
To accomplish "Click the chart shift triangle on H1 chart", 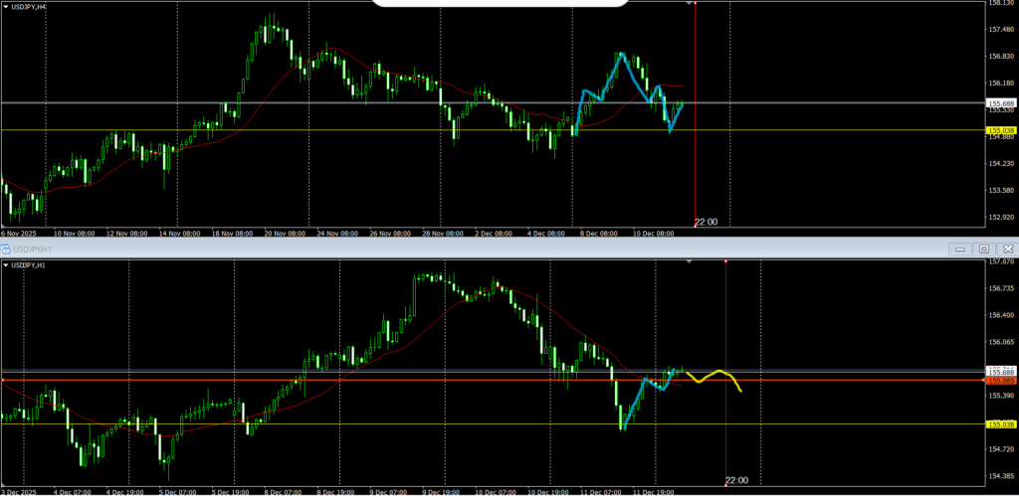I will click(690, 261).
